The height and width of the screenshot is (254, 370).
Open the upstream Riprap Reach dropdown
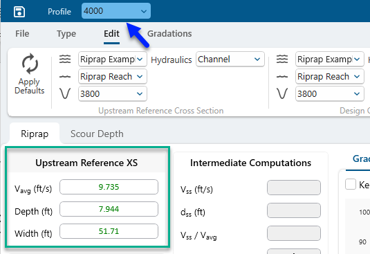(113, 77)
